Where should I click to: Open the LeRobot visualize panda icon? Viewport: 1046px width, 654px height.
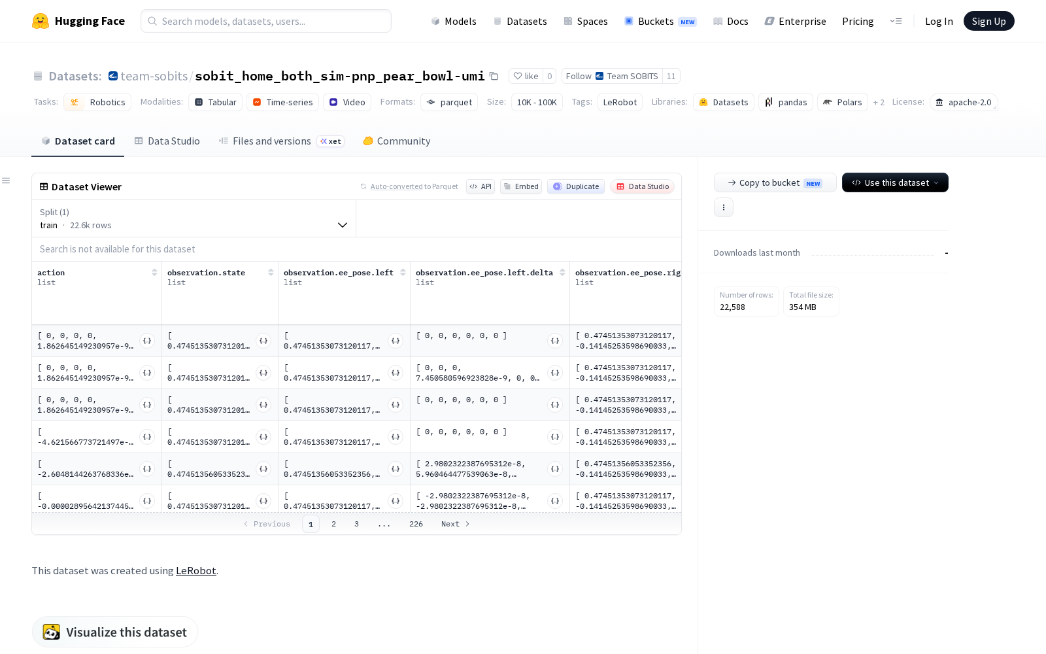click(52, 632)
